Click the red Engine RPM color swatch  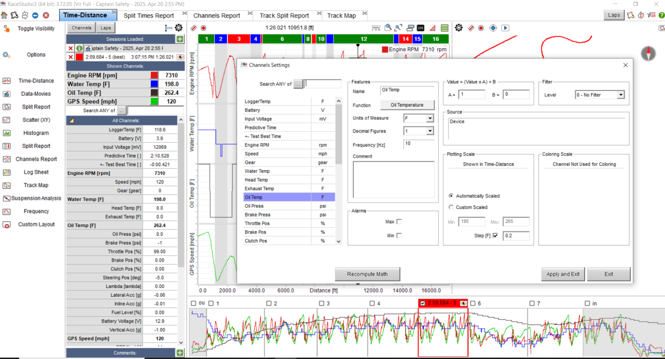(x=154, y=75)
